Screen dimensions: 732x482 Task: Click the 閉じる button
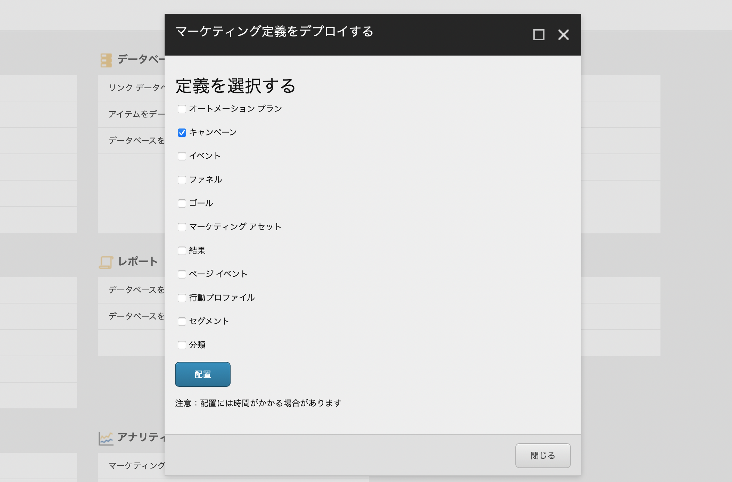[x=543, y=456]
